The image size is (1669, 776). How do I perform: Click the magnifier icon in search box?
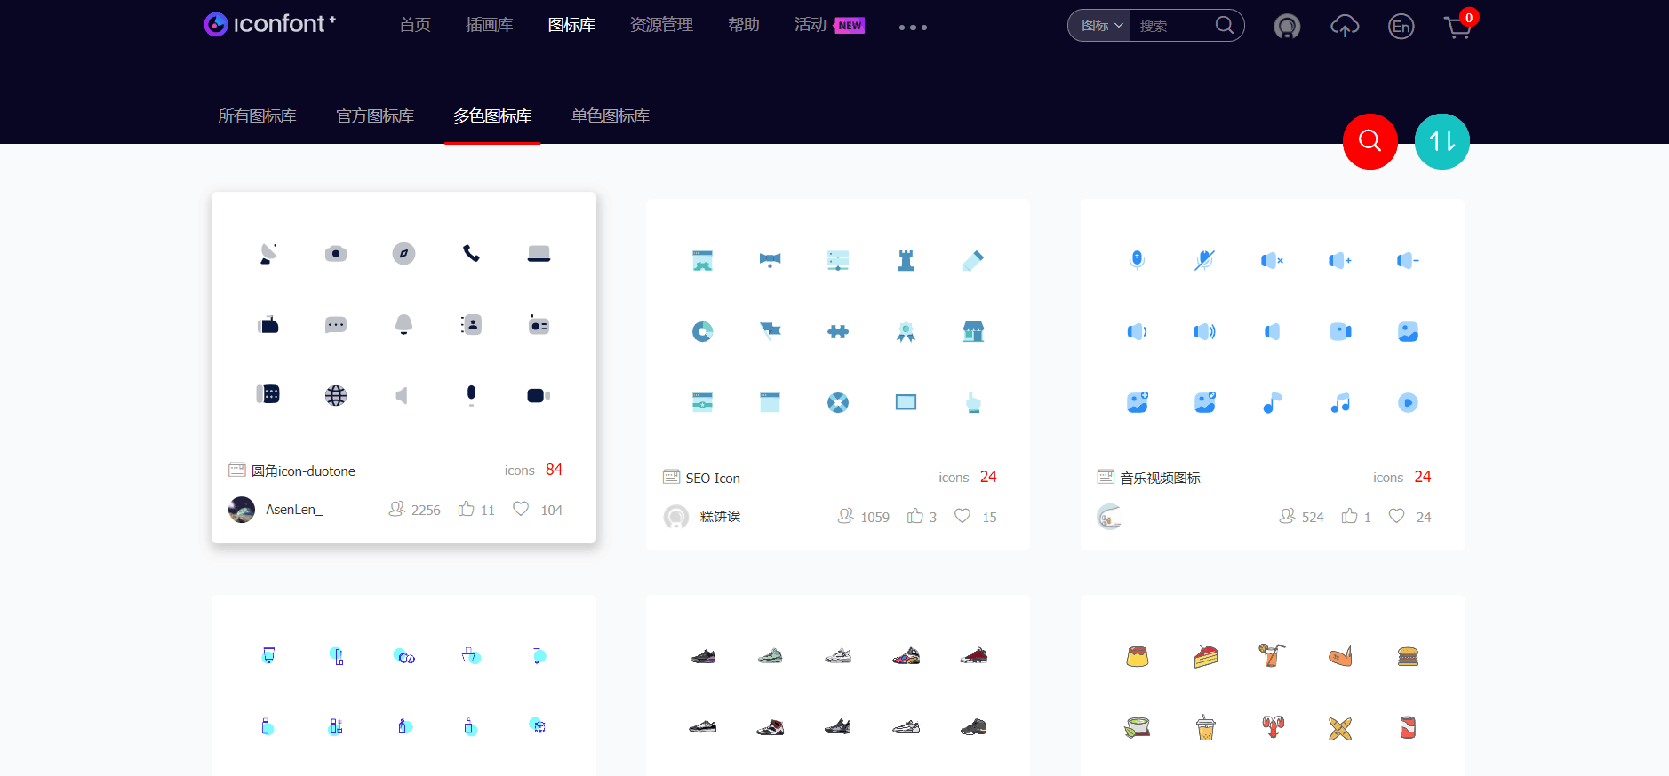click(x=1224, y=26)
